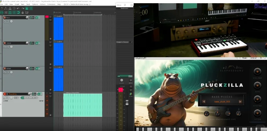
Task: Click the Redo arrow icon
Action: tap(23, 8)
